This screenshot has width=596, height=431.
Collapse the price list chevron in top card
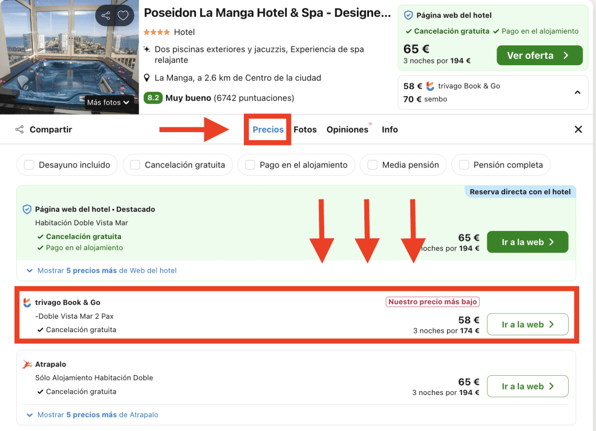577,92
